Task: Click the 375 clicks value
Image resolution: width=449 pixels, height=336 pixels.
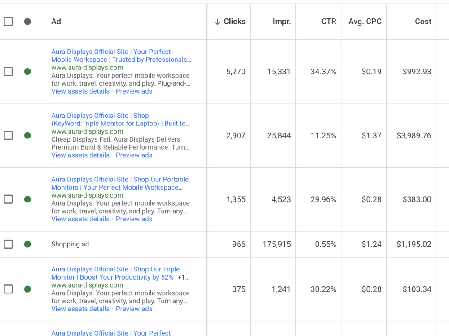Action: [x=239, y=289]
